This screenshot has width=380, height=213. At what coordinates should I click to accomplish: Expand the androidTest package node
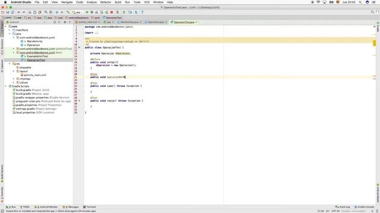coord(14,49)
